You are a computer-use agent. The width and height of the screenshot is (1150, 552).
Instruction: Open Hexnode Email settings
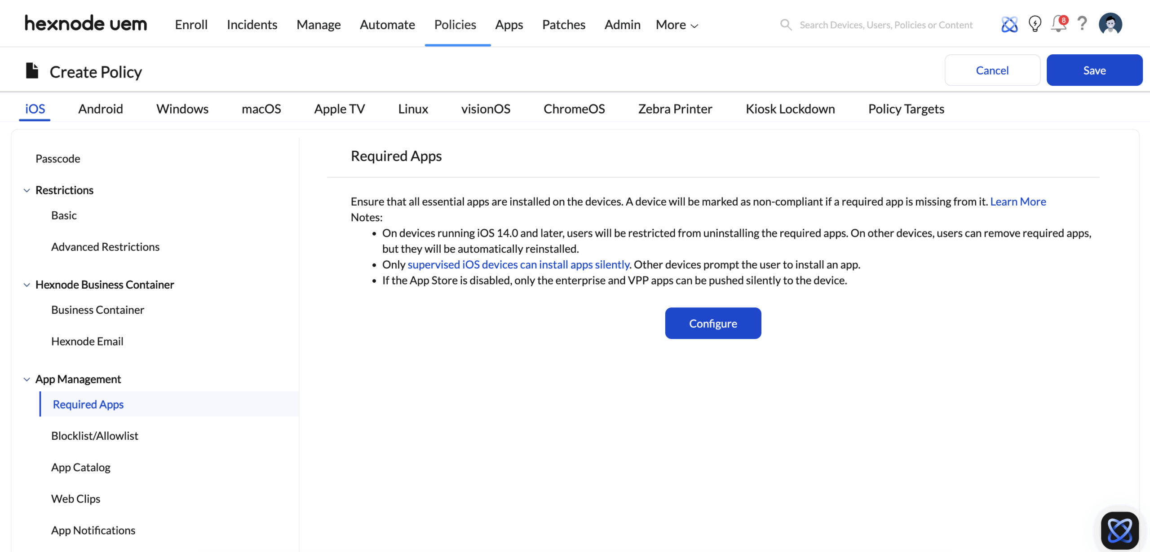pos(87,342)
